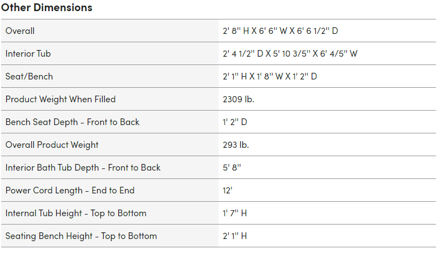
Task: Click the 5' 8" value
Action: (232, 167)
